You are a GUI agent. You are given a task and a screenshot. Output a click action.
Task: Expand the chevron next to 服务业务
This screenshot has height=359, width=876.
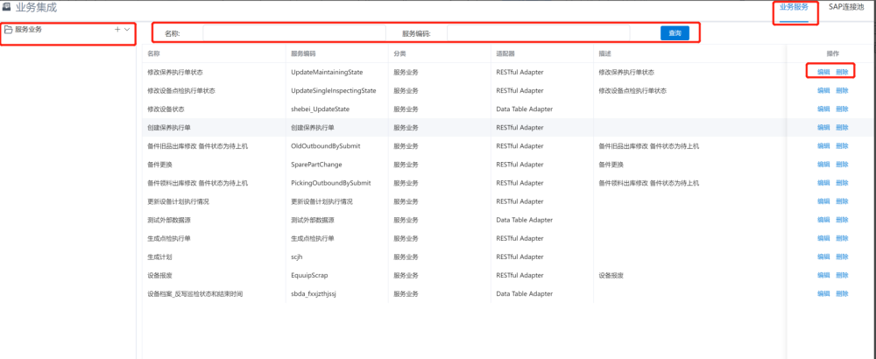click(128, 30)
